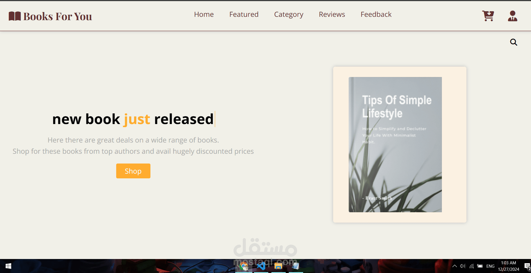Click the 'Shop for these books from top authors' line
The width and height of the screenshot is (531, 273).
[133, 151]
